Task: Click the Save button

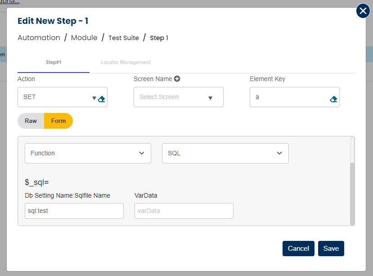Action: coord(331,249)
